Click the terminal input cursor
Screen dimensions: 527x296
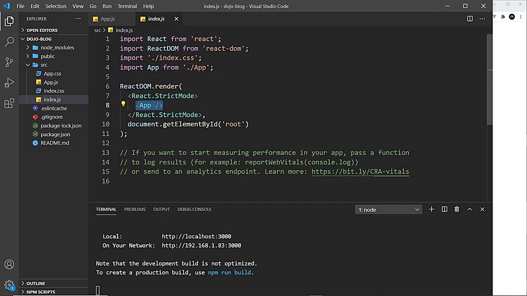(98, 291)
